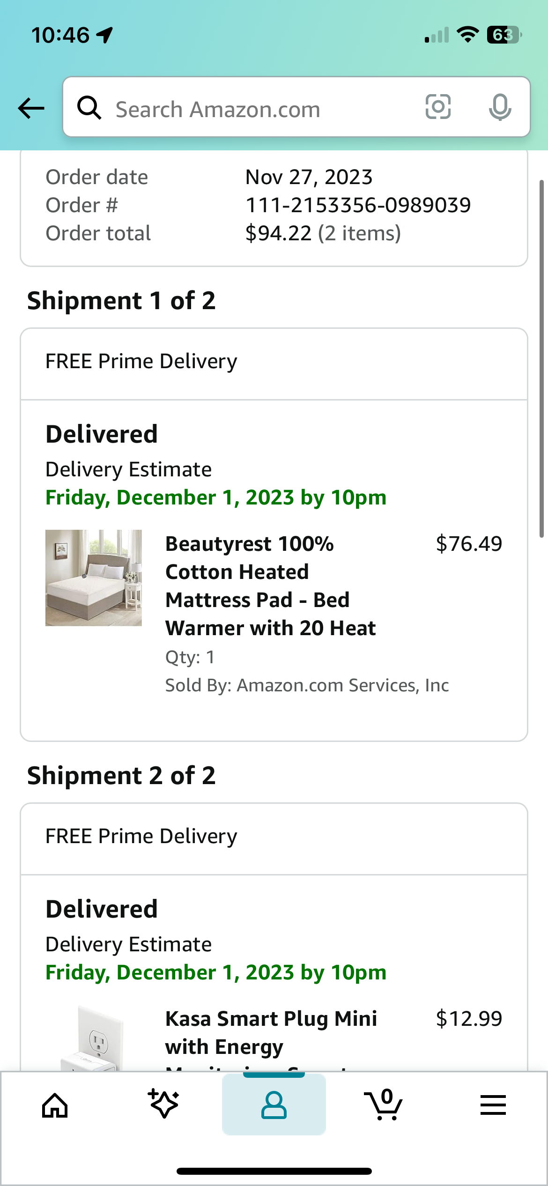Open the account profile tab
Image resolution: width=548 pixels, height=1186 pixels.
[274, 1104]
